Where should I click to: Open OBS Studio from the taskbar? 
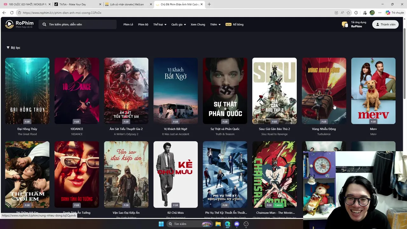(x=246, y=224)
